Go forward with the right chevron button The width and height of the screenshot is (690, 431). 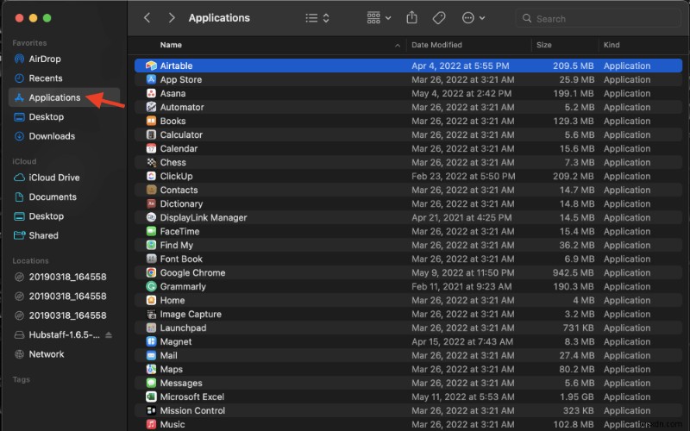click(x=172, y=18)
